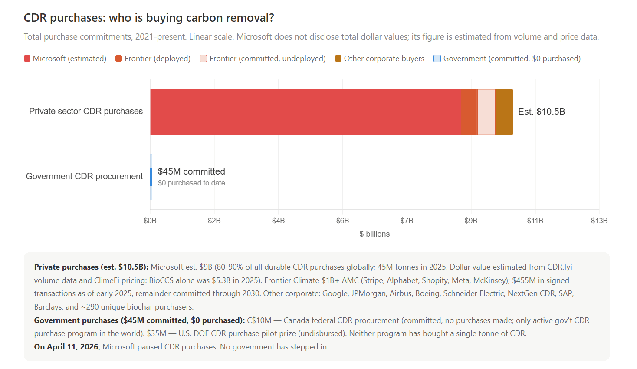
Task: Click the Est. $10.5B bar label
Action: click(542, 112)
